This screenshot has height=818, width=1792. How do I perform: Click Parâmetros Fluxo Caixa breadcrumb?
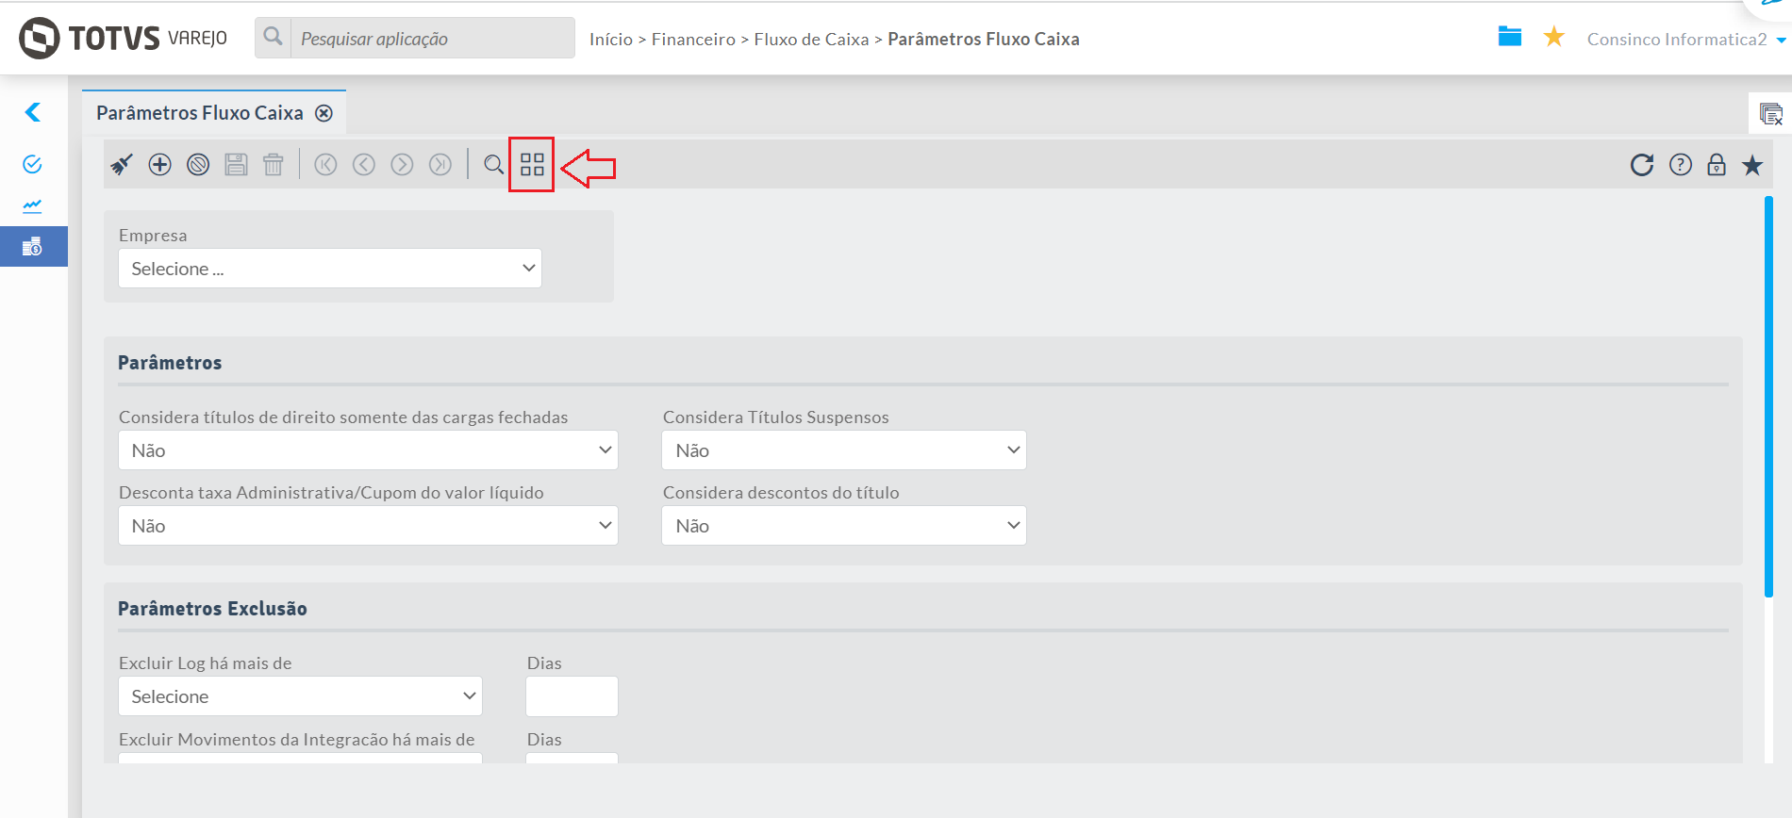pyautogui.click(x=984, y=40)
